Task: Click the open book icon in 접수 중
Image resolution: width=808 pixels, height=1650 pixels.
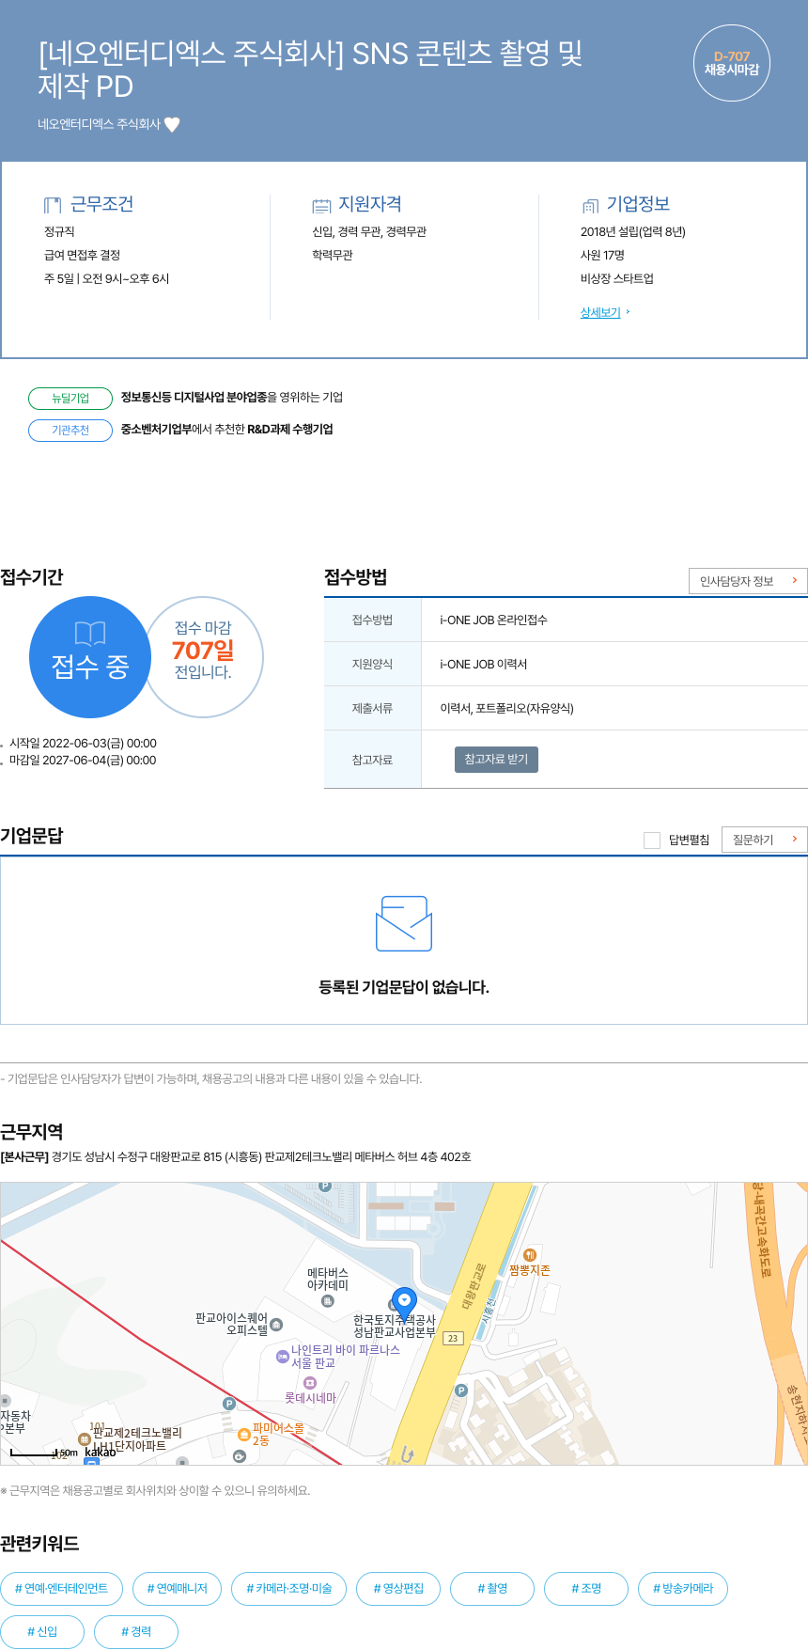Action: point(90,634)
